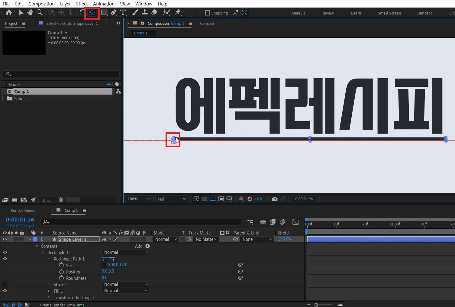This screenshot has height=307, width=455.
Task: Select the Rectangle shape tool
Action: tap(104, 13)
